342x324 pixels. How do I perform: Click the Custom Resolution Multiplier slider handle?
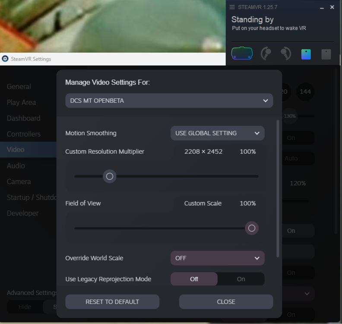[110, 176]
